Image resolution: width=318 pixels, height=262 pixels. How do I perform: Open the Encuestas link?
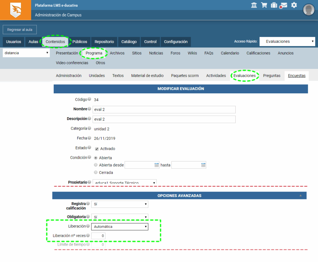point(297,76)
